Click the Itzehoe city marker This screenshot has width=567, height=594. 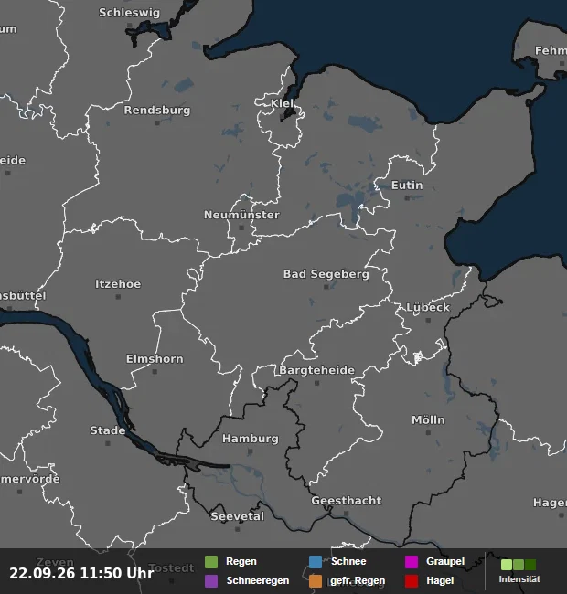coord(118,297)
